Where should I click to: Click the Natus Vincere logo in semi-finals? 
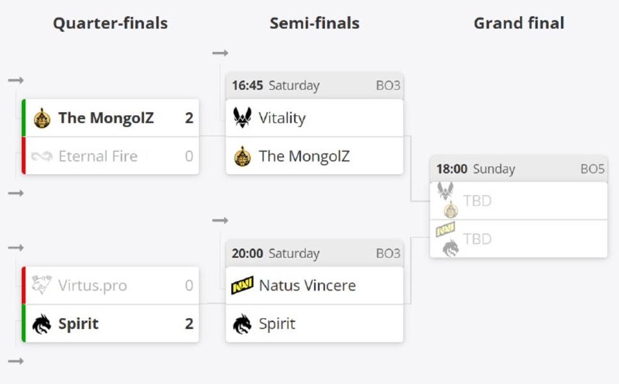pyautogui.click(x=242, y=285)
